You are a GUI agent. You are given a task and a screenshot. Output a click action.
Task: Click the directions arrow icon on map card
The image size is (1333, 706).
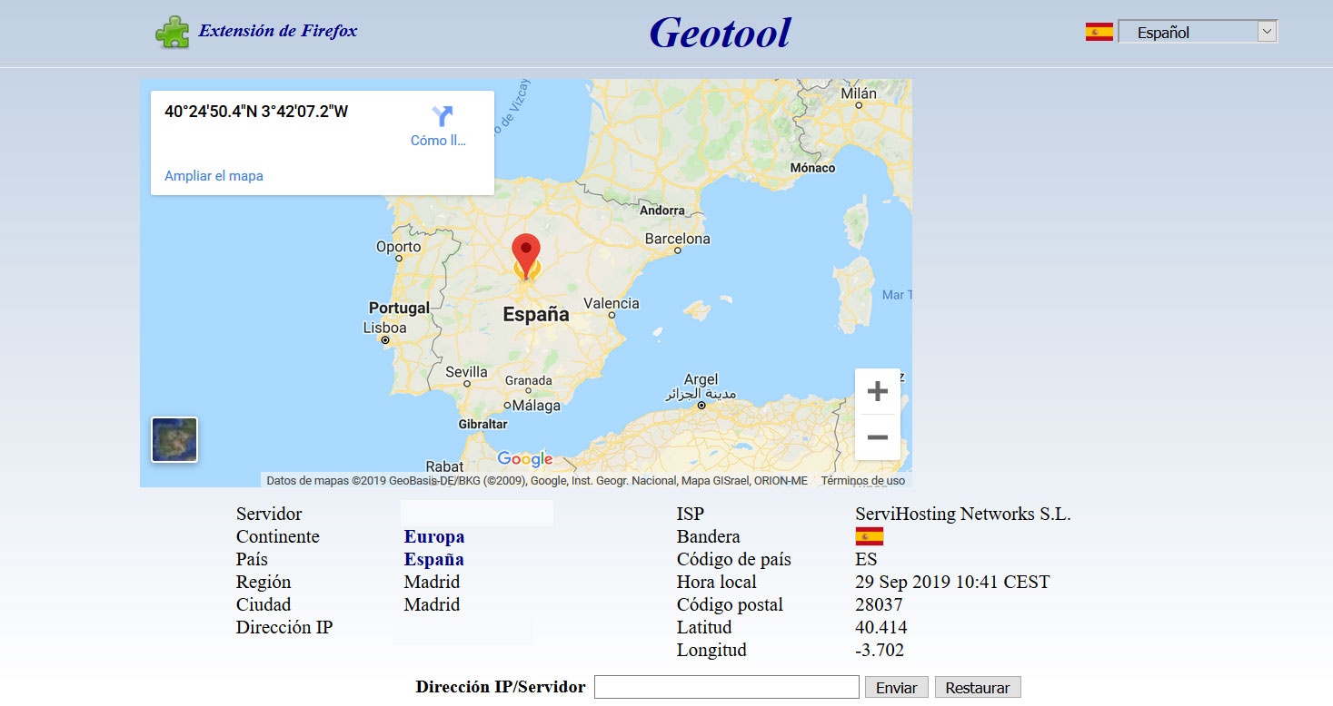[443, 115]
